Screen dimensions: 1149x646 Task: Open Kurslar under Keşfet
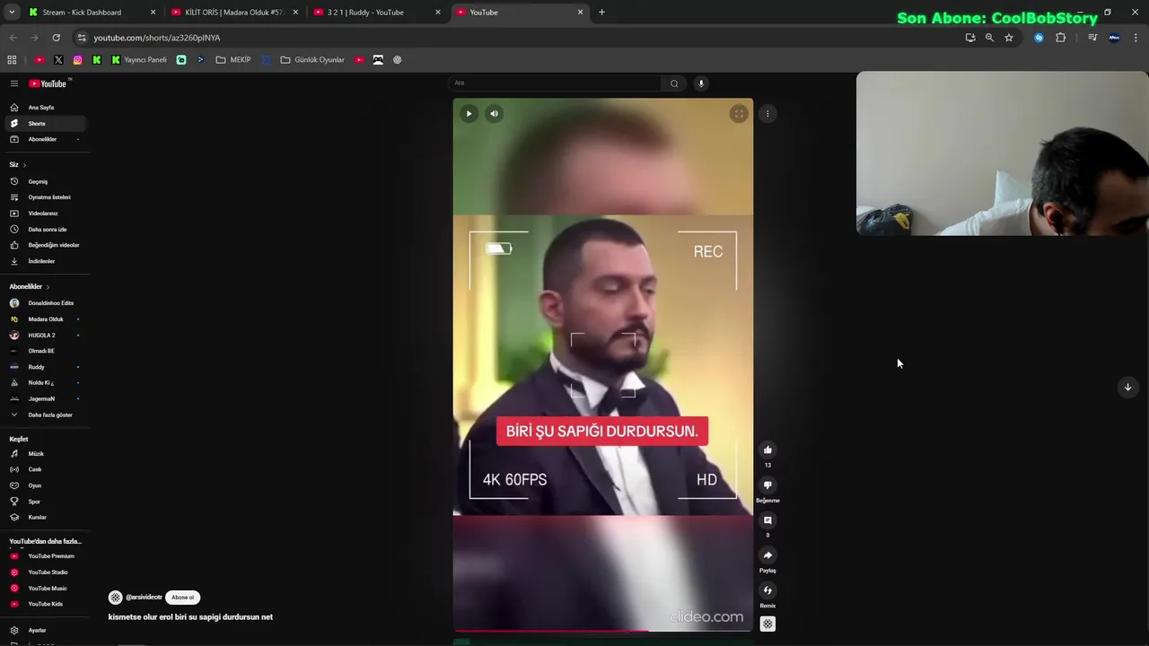point(45,517)
